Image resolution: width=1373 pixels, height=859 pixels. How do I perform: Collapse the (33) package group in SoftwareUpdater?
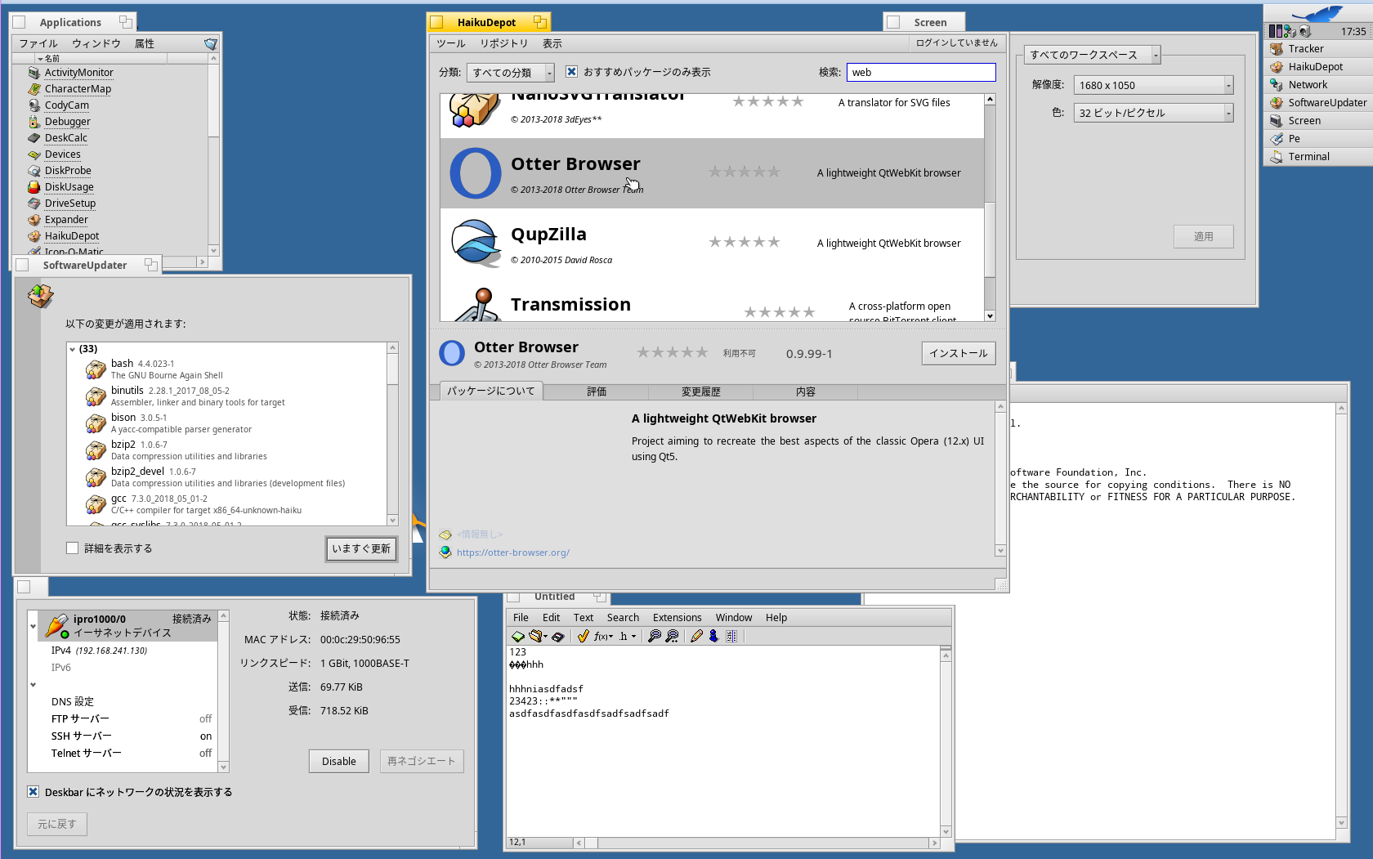73,349
